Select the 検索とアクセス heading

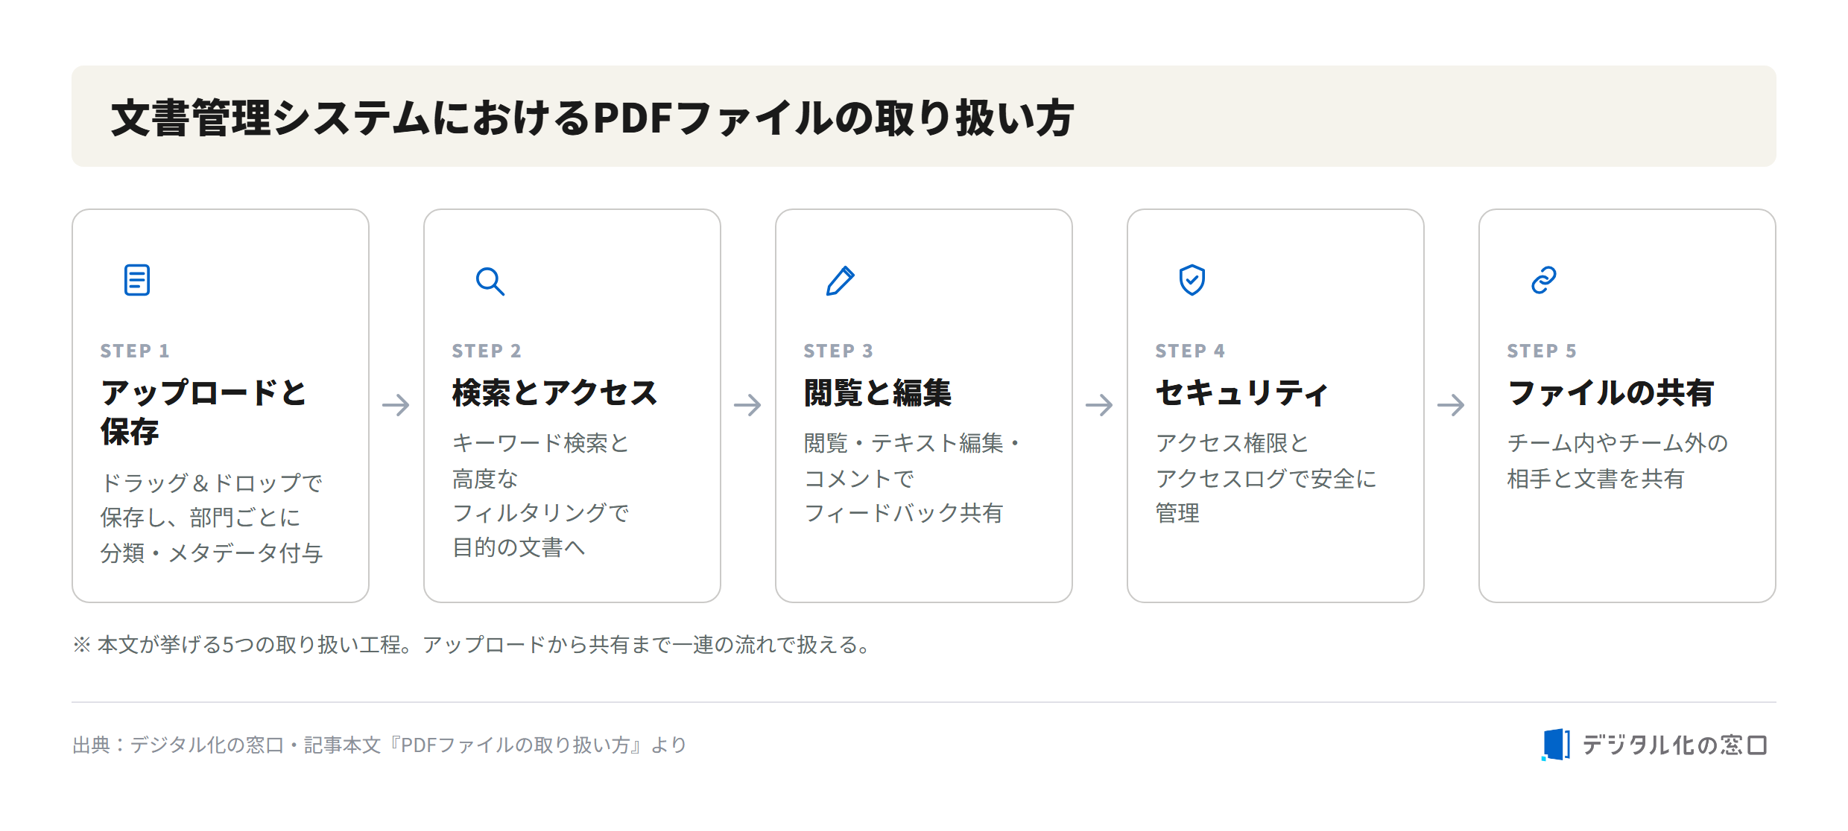point(555,393)
